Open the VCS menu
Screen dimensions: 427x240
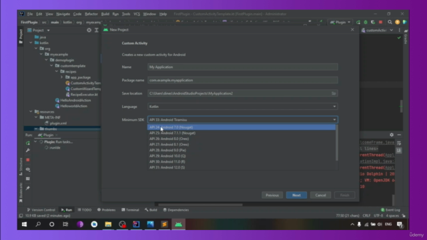(137, 14)
